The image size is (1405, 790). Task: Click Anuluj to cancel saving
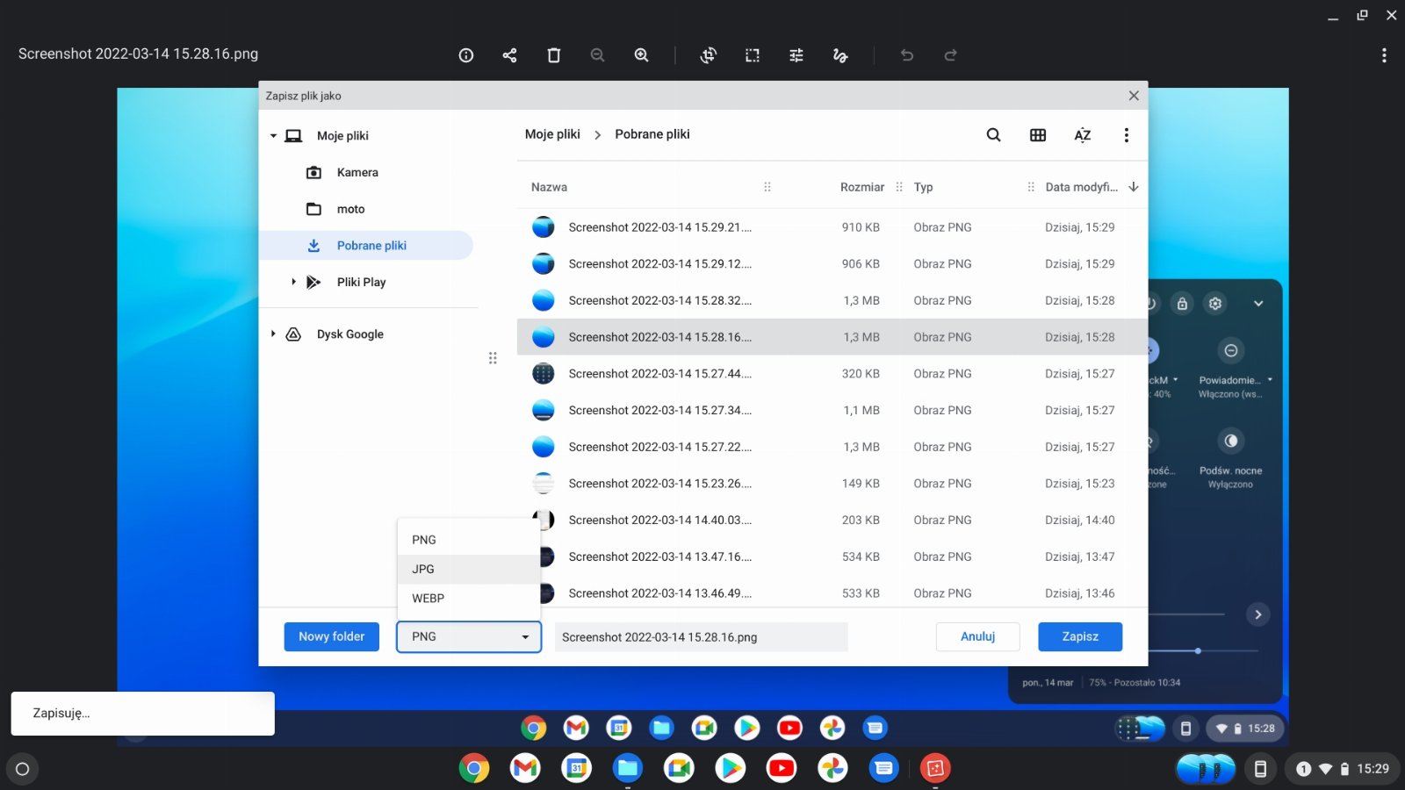tap(977, 636)
